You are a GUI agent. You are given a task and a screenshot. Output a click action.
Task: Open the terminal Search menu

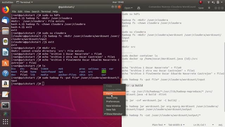pyautogui.click(x=36, y=12)
